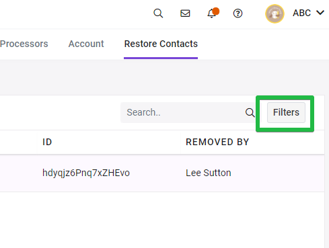This screenshot has width=329, height=248.
Task: Open the help question mark icon
Action: pyautogui.click(x=237, y=13)
